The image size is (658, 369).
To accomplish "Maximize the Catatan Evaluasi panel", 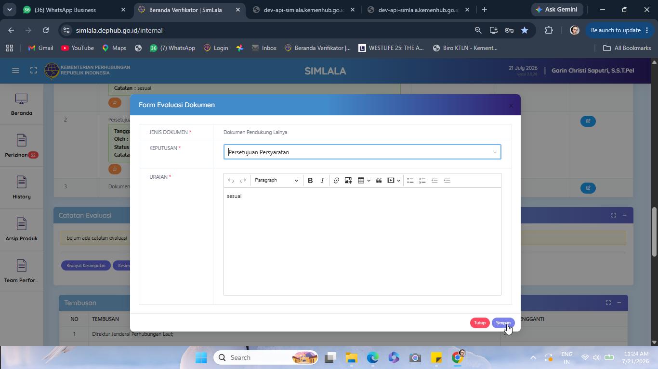I will (614, 215).
